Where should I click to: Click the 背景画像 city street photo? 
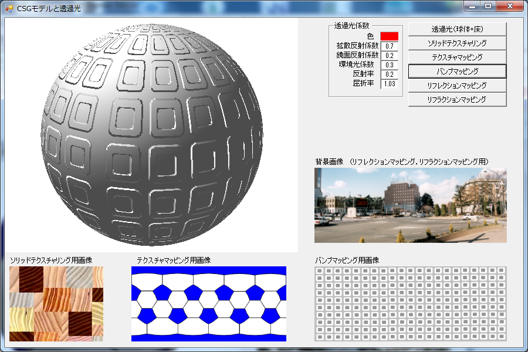tap(411, 205)
